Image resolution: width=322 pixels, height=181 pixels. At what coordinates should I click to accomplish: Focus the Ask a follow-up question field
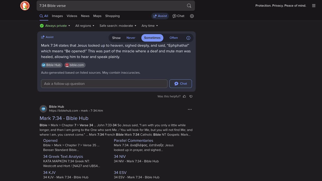(x=104, y=84)
